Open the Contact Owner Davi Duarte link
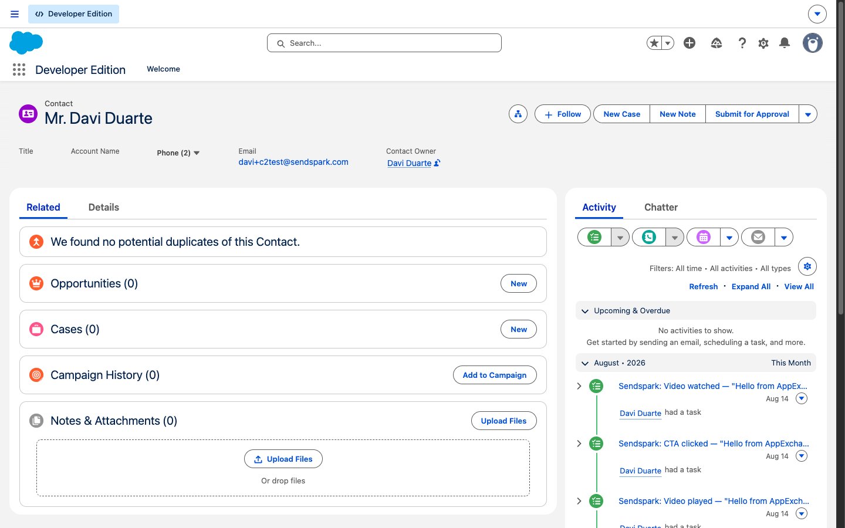Image resolution: width=845 pixels, height=528 pixels. coord(410,163)
